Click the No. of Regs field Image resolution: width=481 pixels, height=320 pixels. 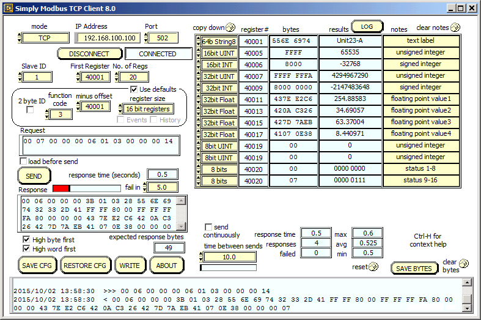pyautogui.click(x=133, y=76)
